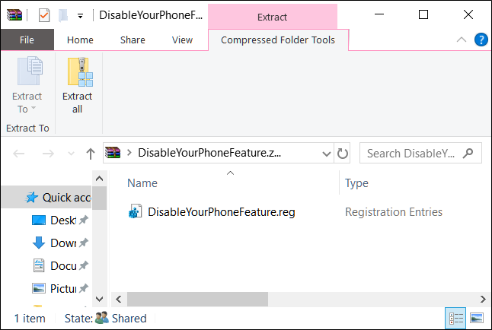492x330 pixels.
Task: Open the Help question mark icon
Action: 481,40
